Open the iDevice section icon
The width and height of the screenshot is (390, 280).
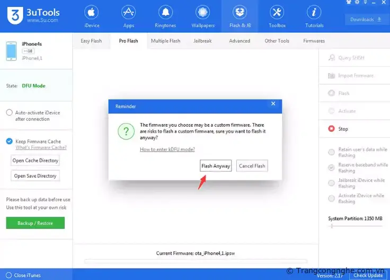[x=92, y=13]
